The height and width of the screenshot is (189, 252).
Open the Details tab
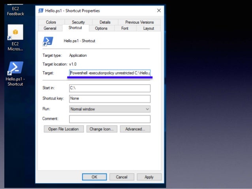(105, 22)
